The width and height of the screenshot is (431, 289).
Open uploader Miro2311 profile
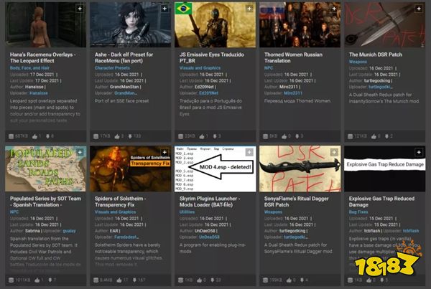[x=293, y=93]
